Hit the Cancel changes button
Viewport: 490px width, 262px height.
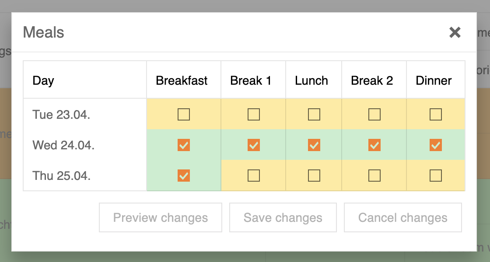tap(402, 217)
